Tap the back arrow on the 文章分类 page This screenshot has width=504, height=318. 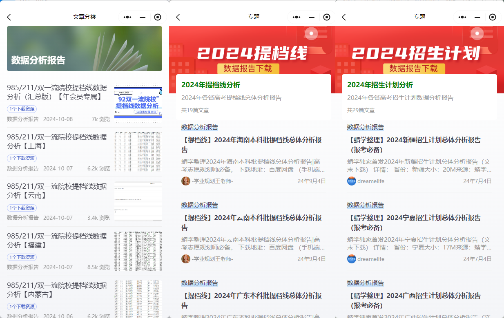9,17
